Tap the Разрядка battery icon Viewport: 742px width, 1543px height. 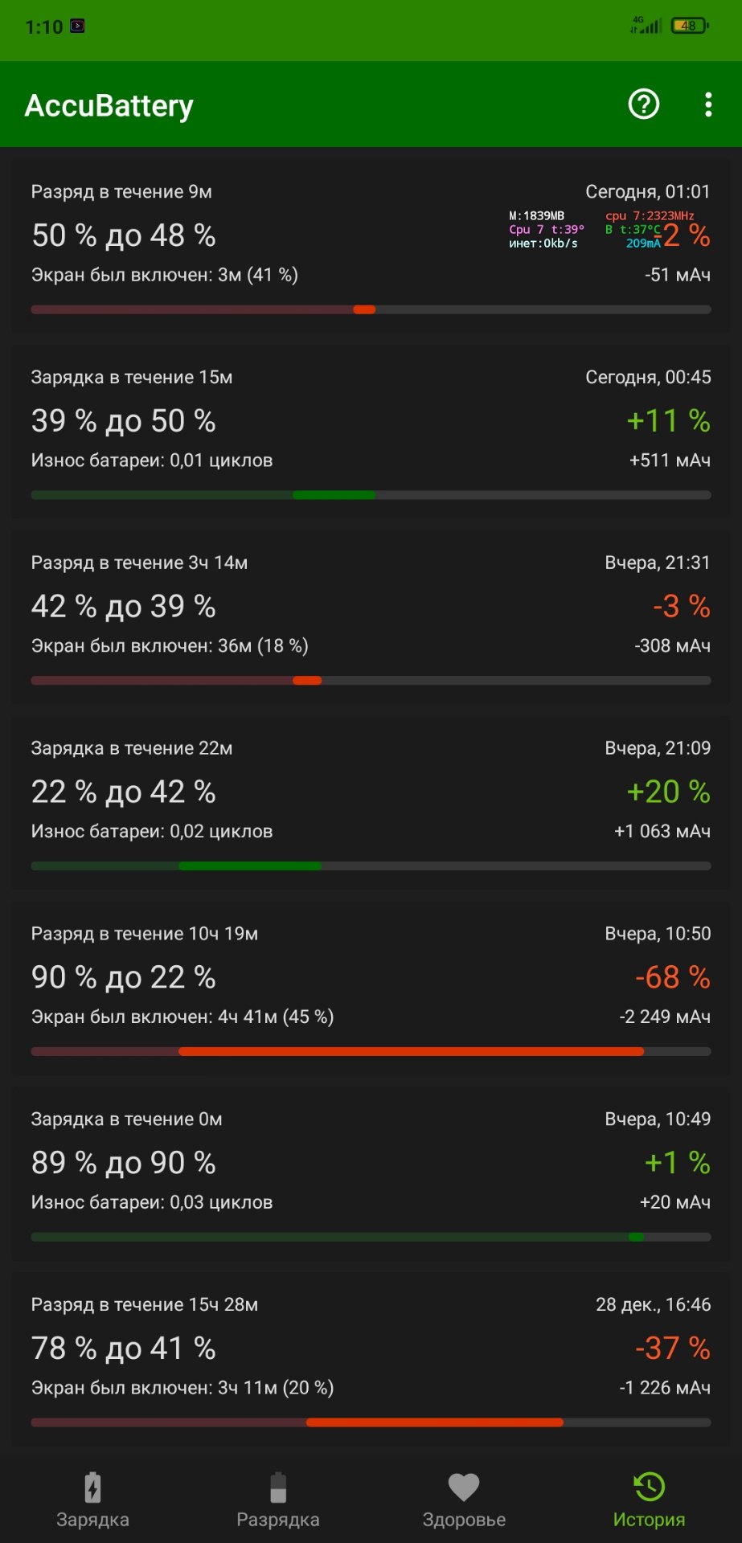point(278,1488)
